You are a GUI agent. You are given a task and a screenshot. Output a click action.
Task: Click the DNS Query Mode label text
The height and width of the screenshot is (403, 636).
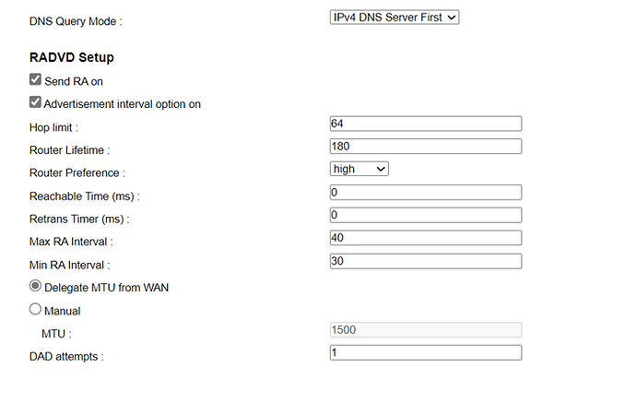coord(76,21)
